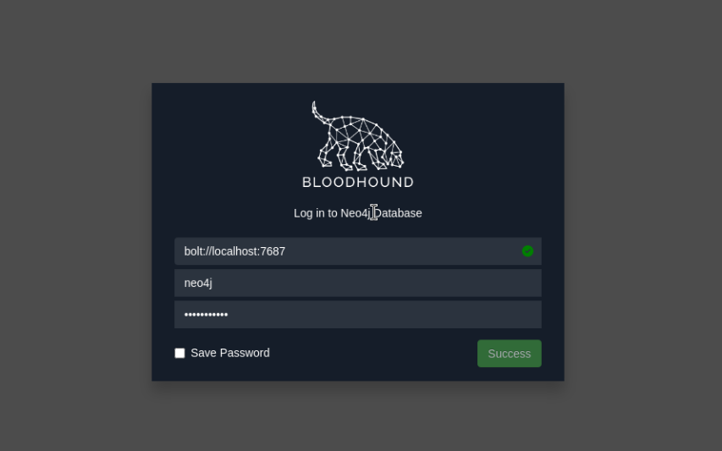Click the BLOODHOUND wordmark under the logo

(358, 182)
